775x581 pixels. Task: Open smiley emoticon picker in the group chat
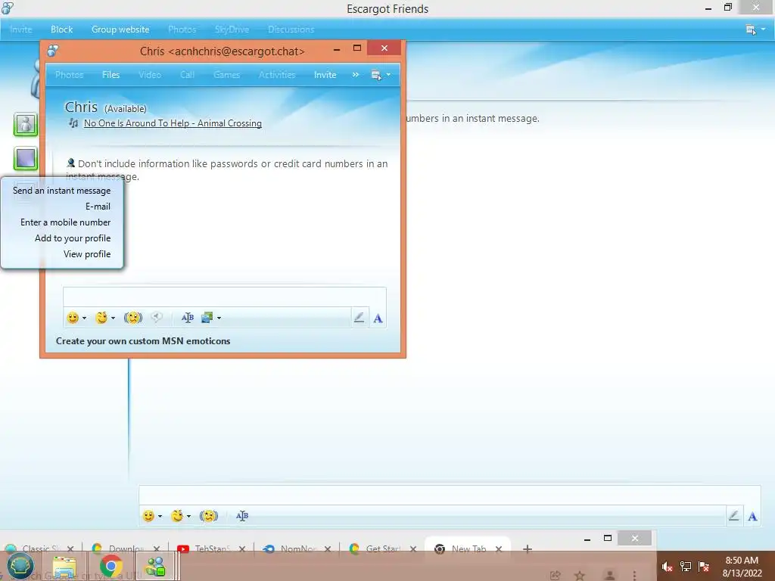coord(148,516)
